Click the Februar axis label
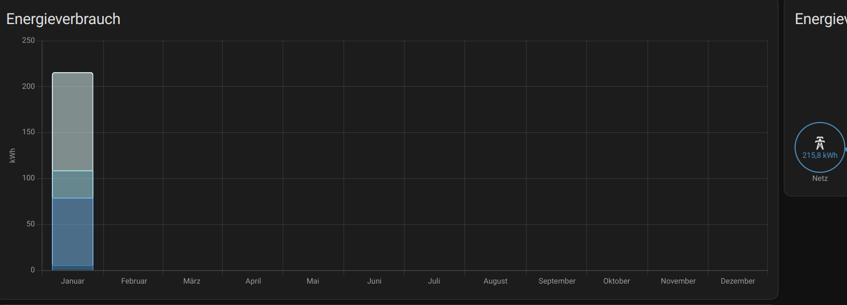This screenshot has width=847, height=305. 134,281
